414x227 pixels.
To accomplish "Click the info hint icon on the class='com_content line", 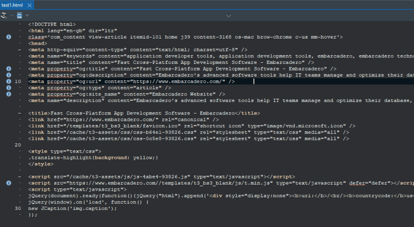I will pos(9,37).
